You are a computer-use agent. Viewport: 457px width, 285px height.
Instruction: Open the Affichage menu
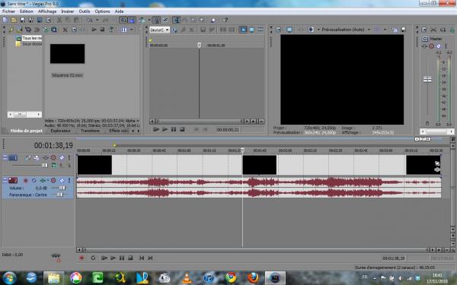click(47, 11)
